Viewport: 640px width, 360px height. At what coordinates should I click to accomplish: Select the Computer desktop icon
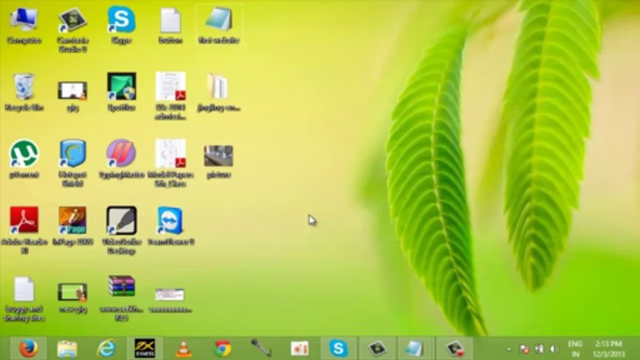24,25
